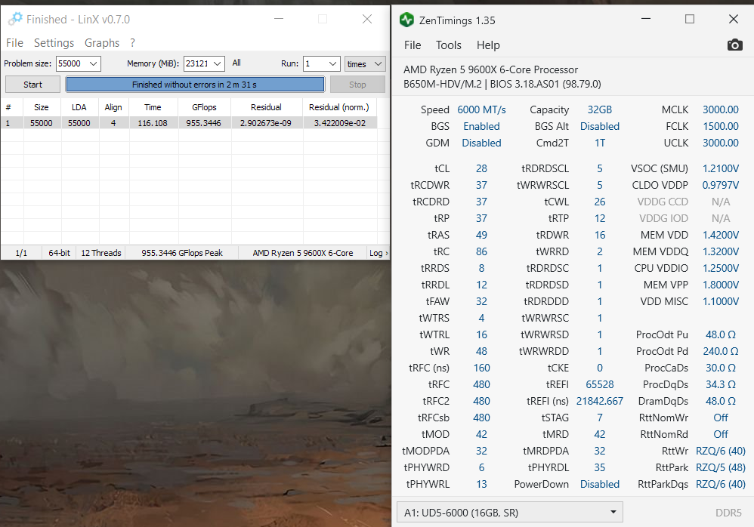This screenshot has width=754, height=527.
Task: Click the PowerDown Disabled value
Action: (600, 484)
